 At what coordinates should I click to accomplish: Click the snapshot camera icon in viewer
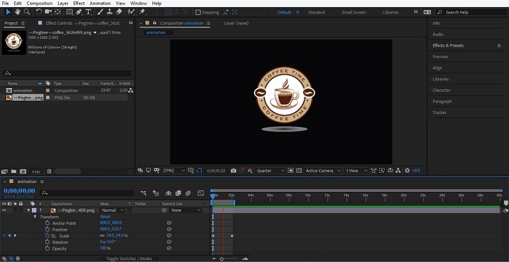(x=233, y=171)
